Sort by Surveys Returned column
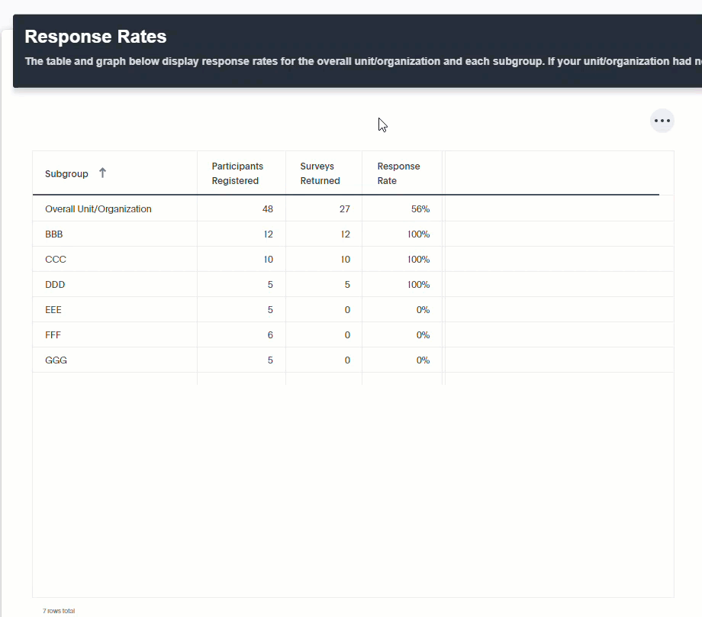Screen dimensions: 702x617 [x=320, y=173]
